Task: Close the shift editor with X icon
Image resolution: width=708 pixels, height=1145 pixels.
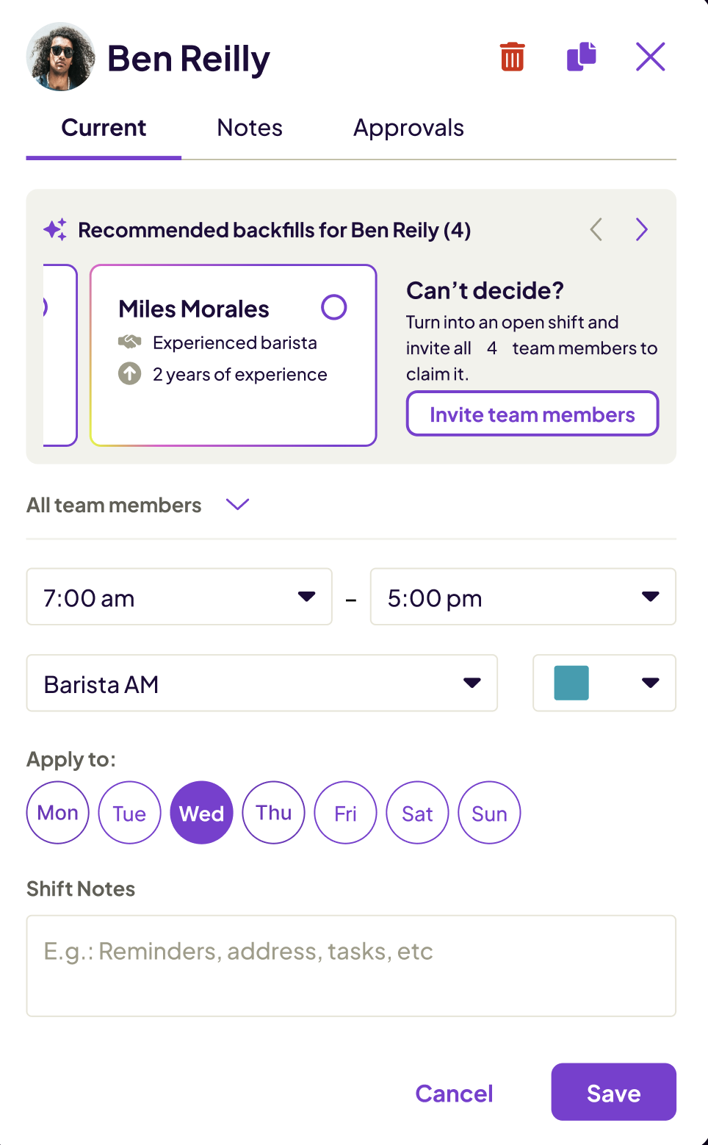Action: [650, 57]
